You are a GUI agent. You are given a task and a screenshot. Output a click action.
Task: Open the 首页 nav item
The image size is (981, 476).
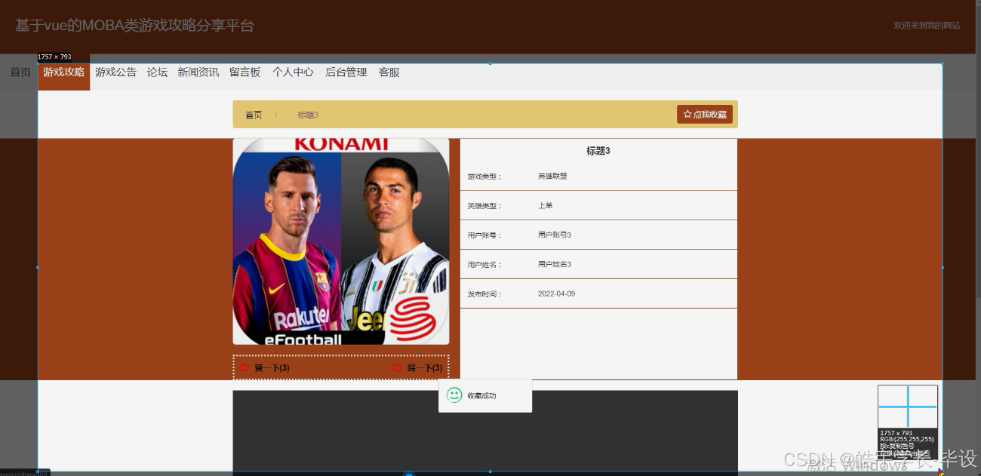[20, 72]
